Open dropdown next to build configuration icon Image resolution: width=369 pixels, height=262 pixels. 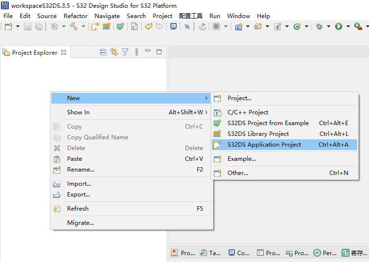click(x=64, y=26)
